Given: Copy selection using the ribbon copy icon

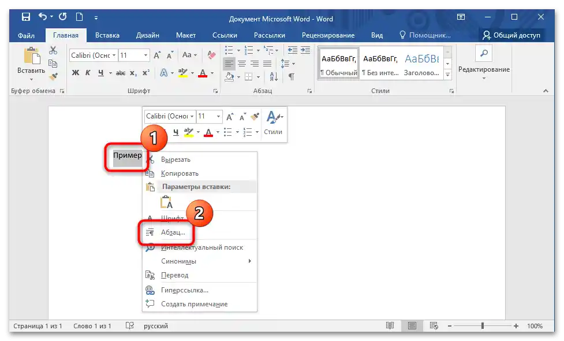Looking at the screenshot, I should tap(53, 64).
